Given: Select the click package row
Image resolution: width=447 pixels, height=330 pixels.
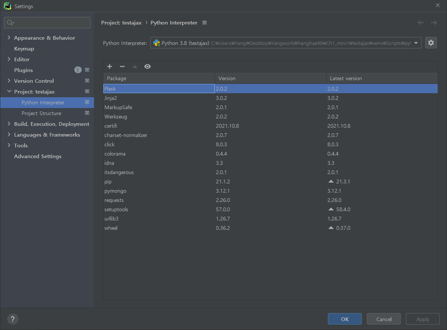Looking at the screenshot, I should click(x=271, y=144).
